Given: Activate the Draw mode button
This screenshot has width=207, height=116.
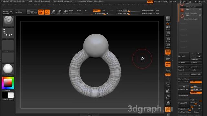Looking at the screenshot, I should (47, 12).
